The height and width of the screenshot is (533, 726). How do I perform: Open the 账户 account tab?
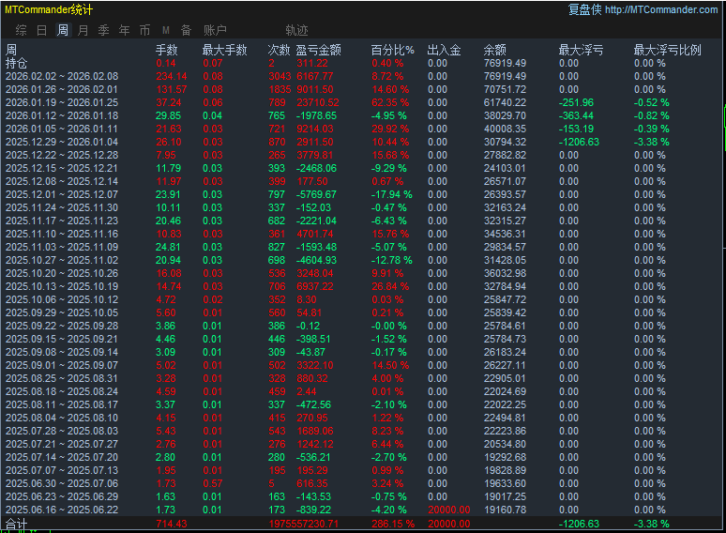point(216,30)
